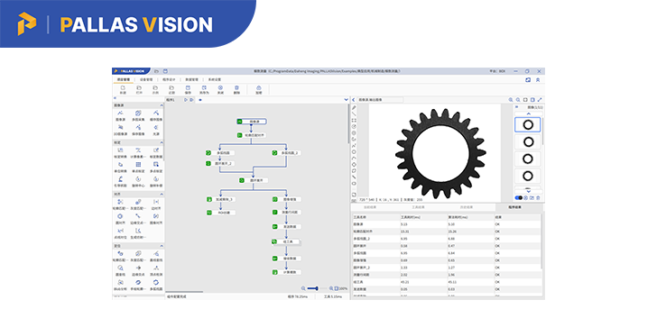Select the 图像源 node at the top of the flowchart
Viewport: 657px width, 327px height.
(252, 122)
